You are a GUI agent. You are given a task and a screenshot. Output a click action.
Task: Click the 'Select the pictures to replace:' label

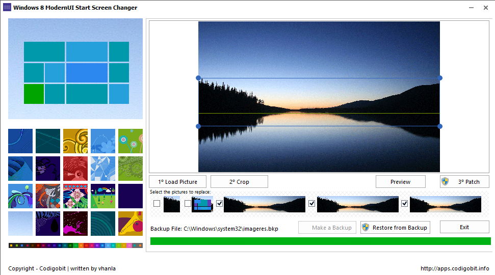pos(180,192)
